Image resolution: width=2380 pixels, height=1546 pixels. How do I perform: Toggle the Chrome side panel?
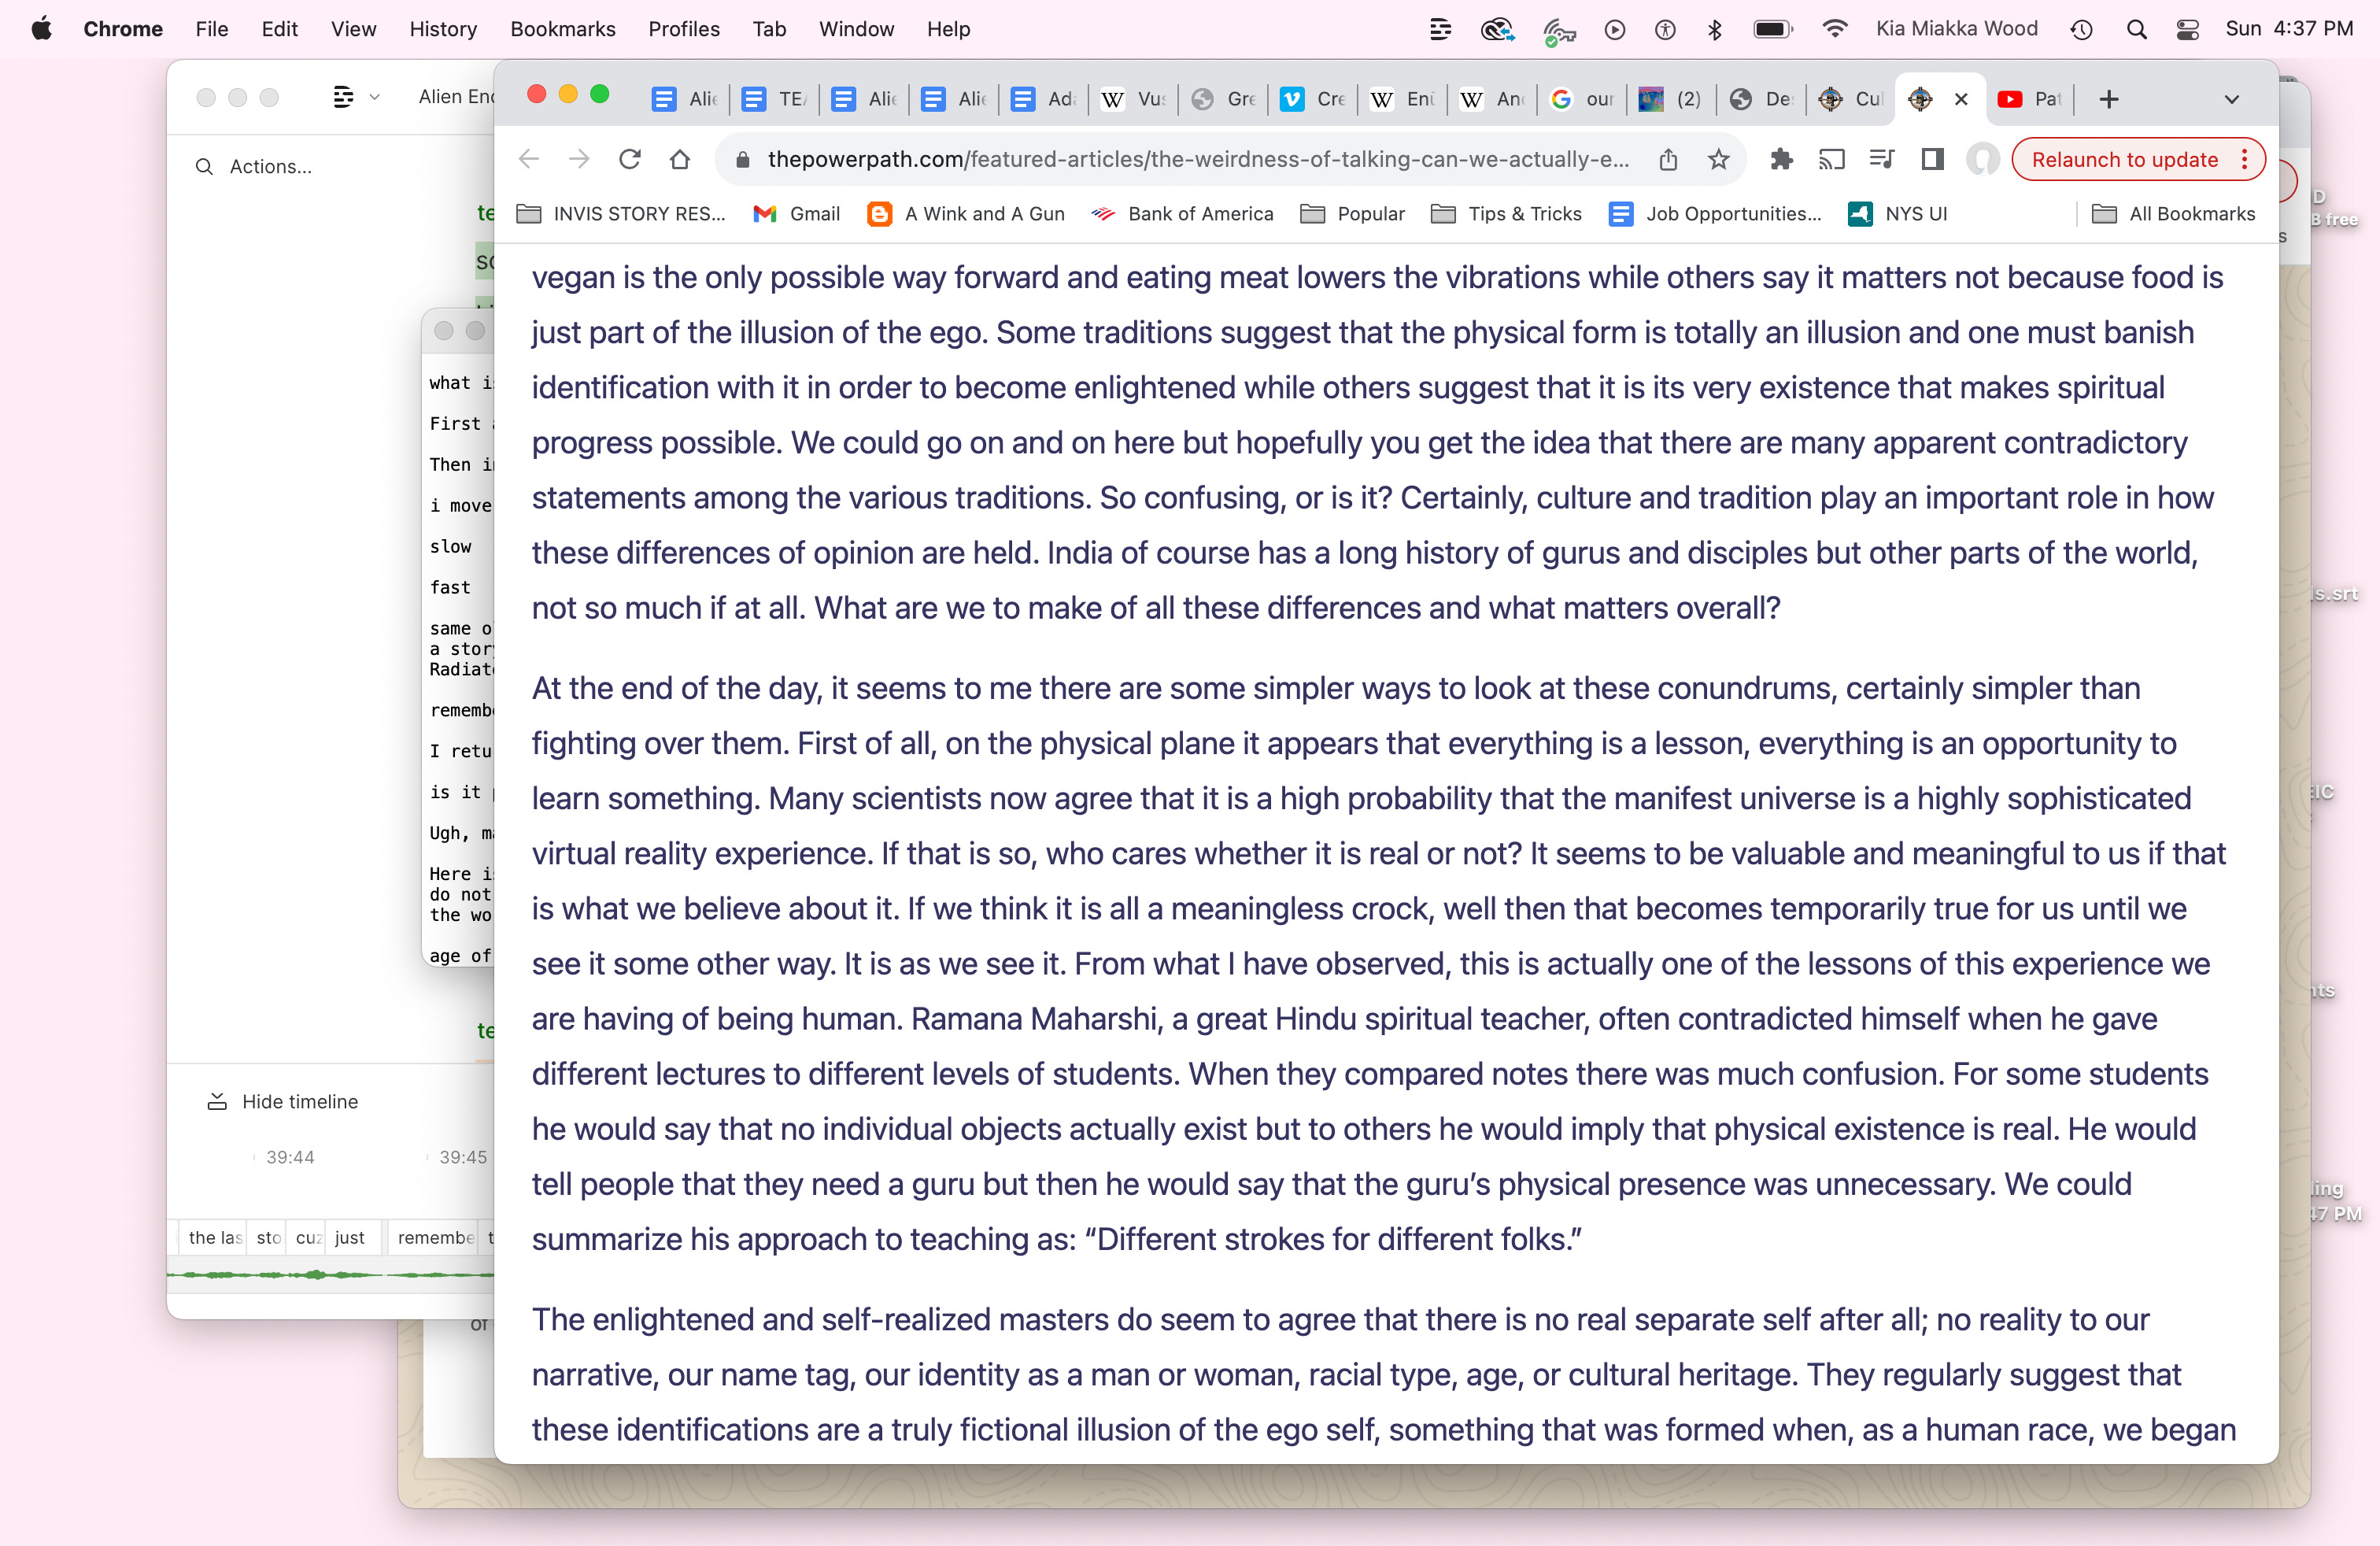1932,159
